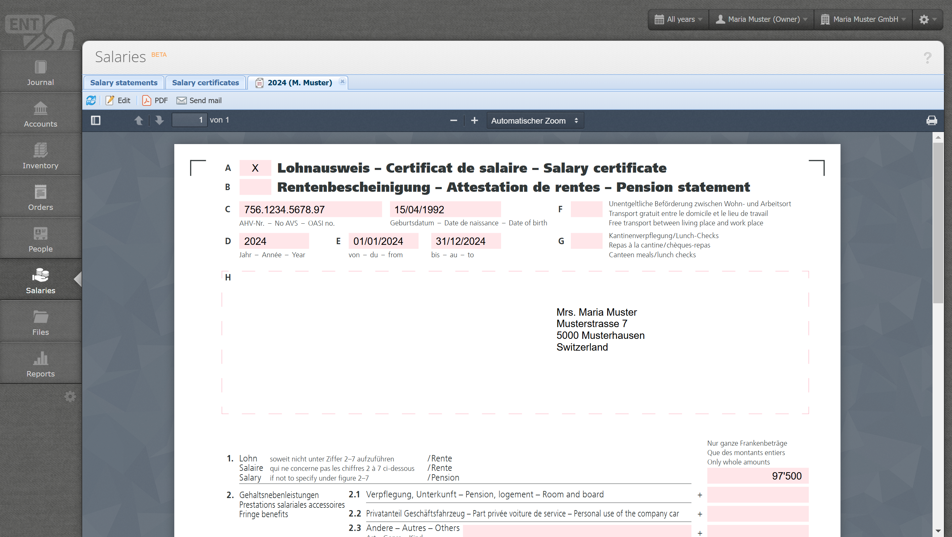Zoom in the PDF viewer
Image resolution: width=952 pixels, height=537 pixels.
click(474, 121)
